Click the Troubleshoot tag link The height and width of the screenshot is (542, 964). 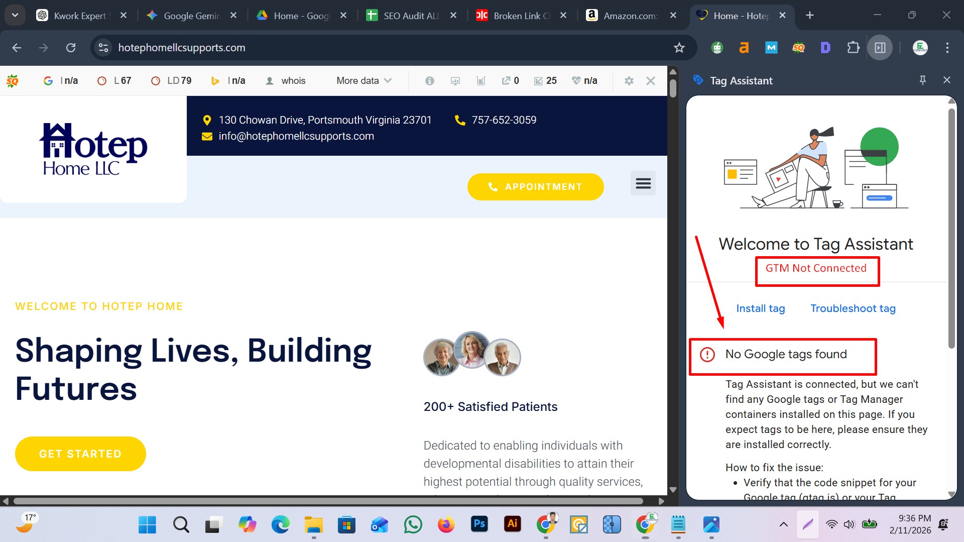(x=853, y=308)
